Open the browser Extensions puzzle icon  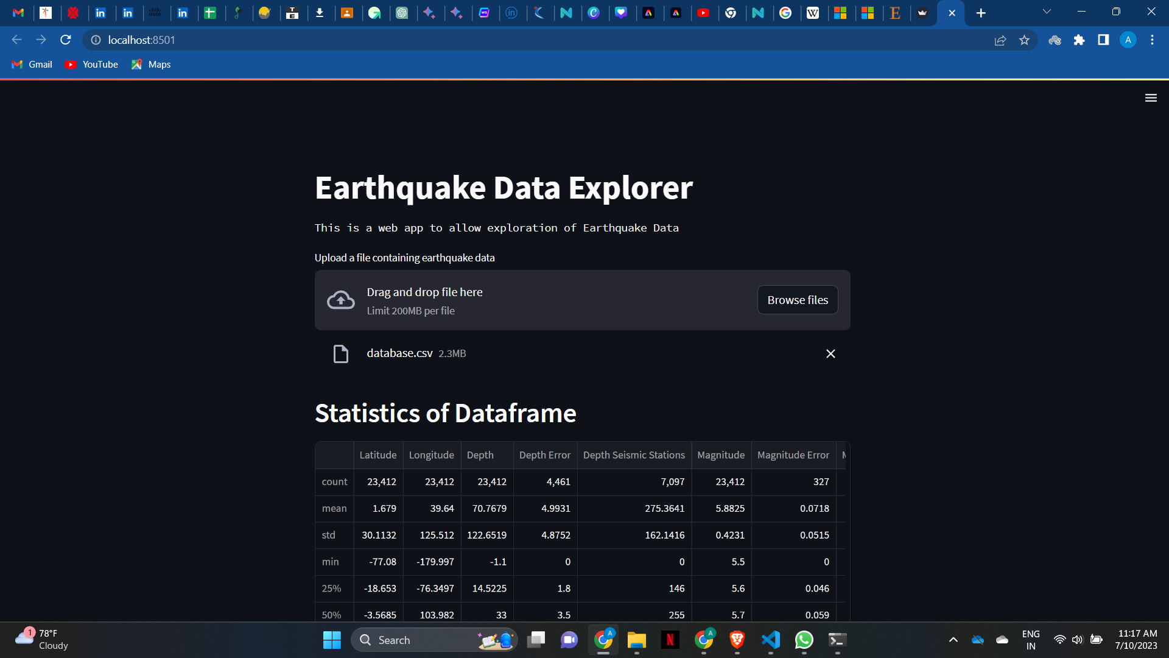pos(1080,40)
